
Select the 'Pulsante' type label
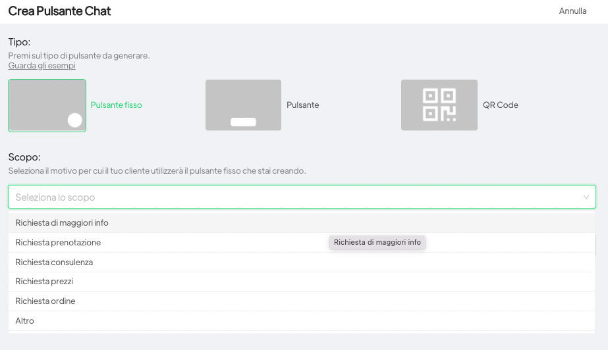pos(302,105)
